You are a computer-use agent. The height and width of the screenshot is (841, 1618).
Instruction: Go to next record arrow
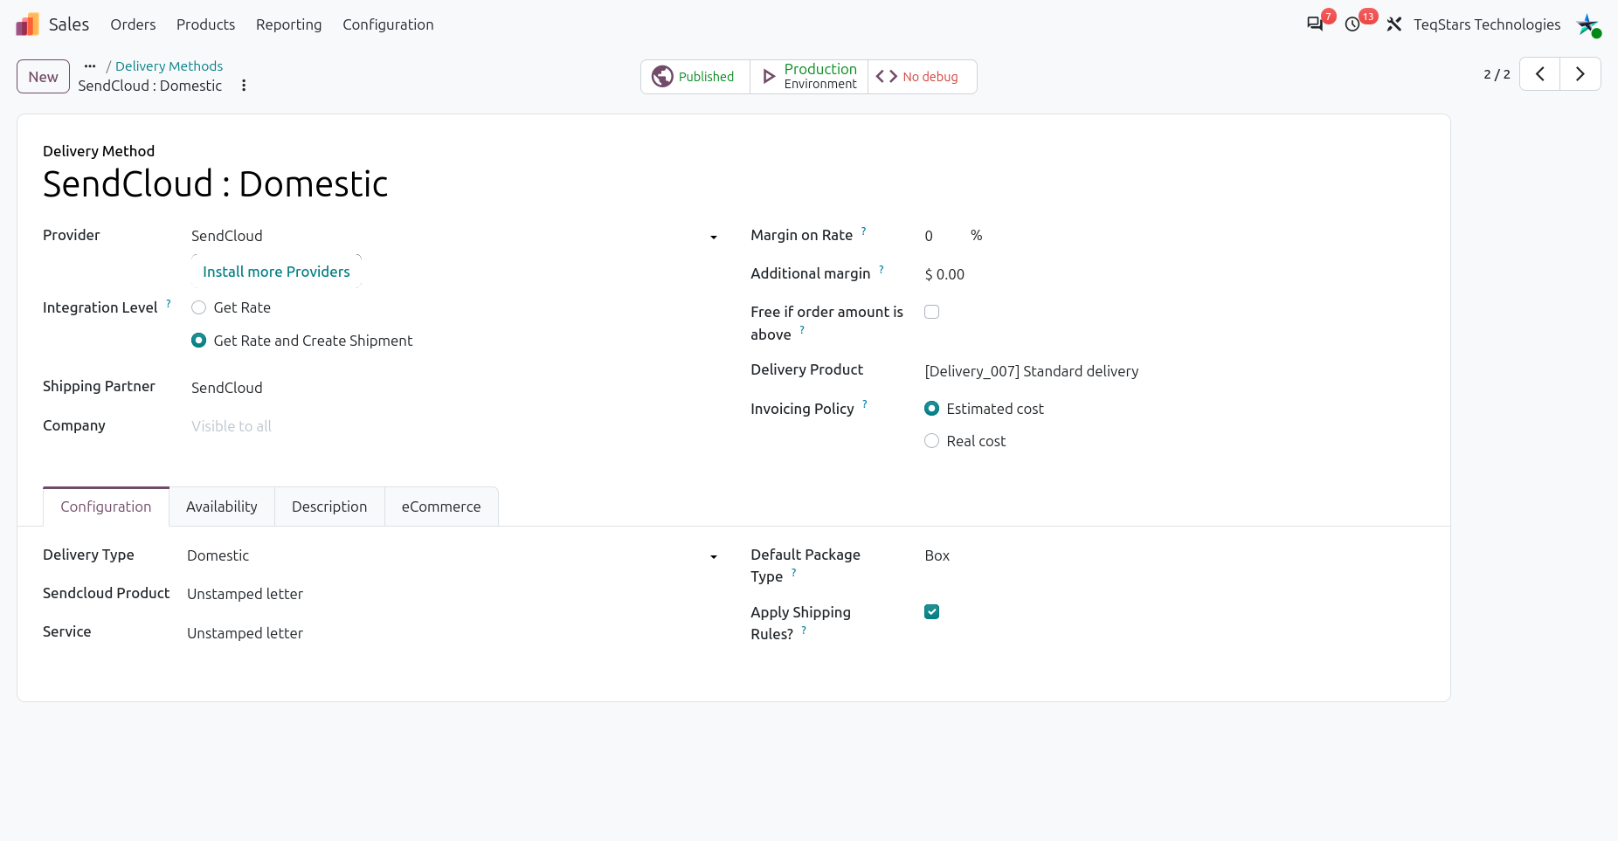(1580, 74)
